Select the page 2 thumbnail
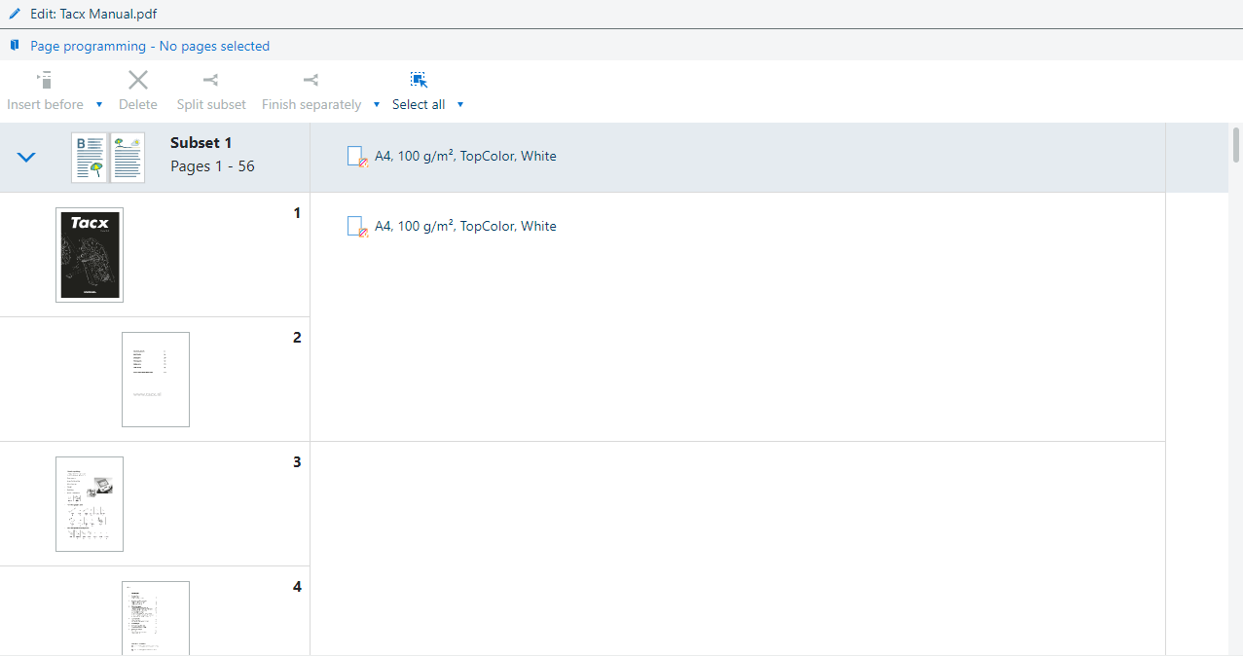The image size is (1243, 656). click(x=156, y=380)
